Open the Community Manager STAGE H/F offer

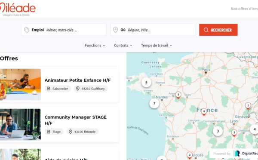76,120
